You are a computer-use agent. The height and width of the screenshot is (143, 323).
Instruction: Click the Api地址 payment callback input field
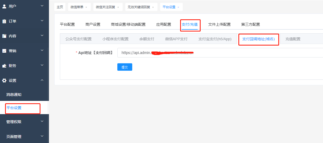tap(220, 53)
